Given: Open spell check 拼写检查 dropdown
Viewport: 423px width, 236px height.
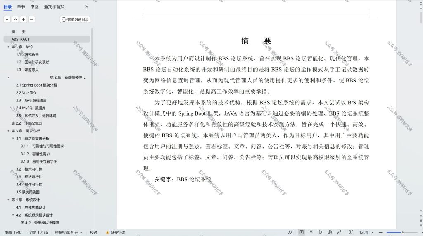Looking at the screenshot, I should (69, 232).
